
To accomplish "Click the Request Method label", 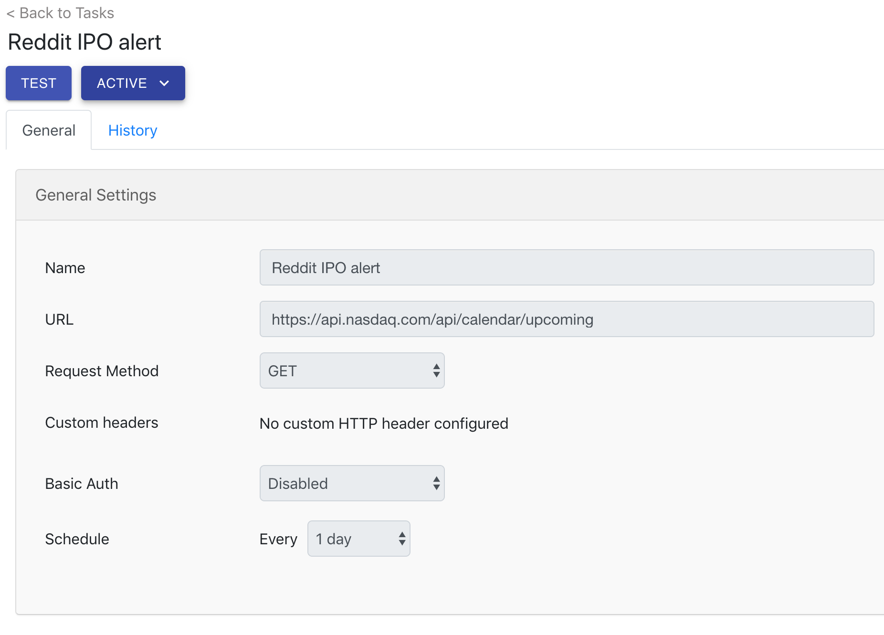I will [x=102, y=371].
